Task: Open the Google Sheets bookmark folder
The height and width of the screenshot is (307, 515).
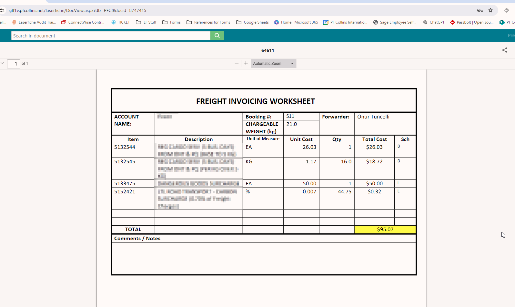Action: [x=252, y=22]
